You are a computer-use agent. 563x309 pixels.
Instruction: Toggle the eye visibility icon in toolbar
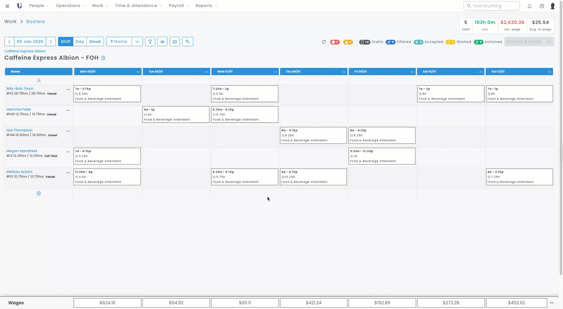point(162,42)
